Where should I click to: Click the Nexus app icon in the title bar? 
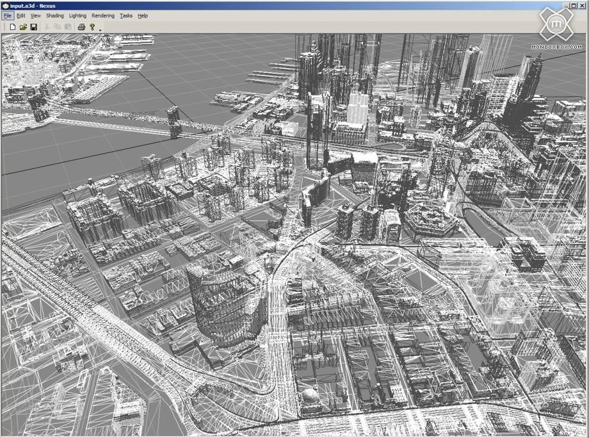(6, 6)
